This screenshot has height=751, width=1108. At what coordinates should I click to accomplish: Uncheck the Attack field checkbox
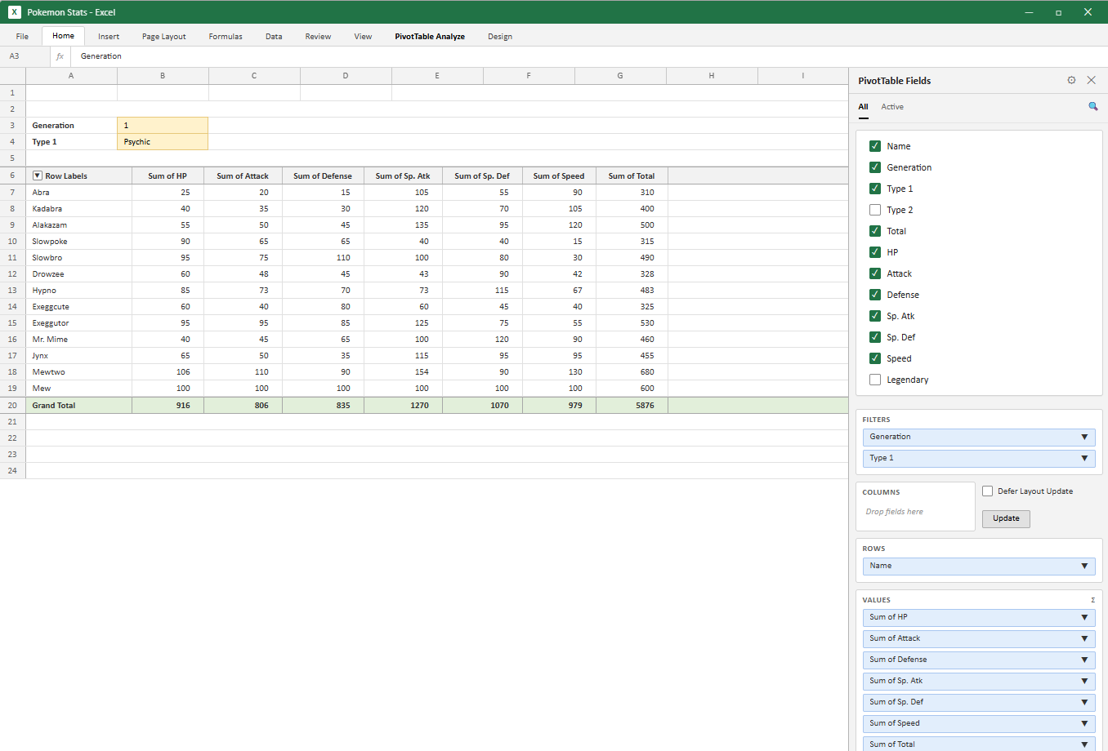click(875, 273)
